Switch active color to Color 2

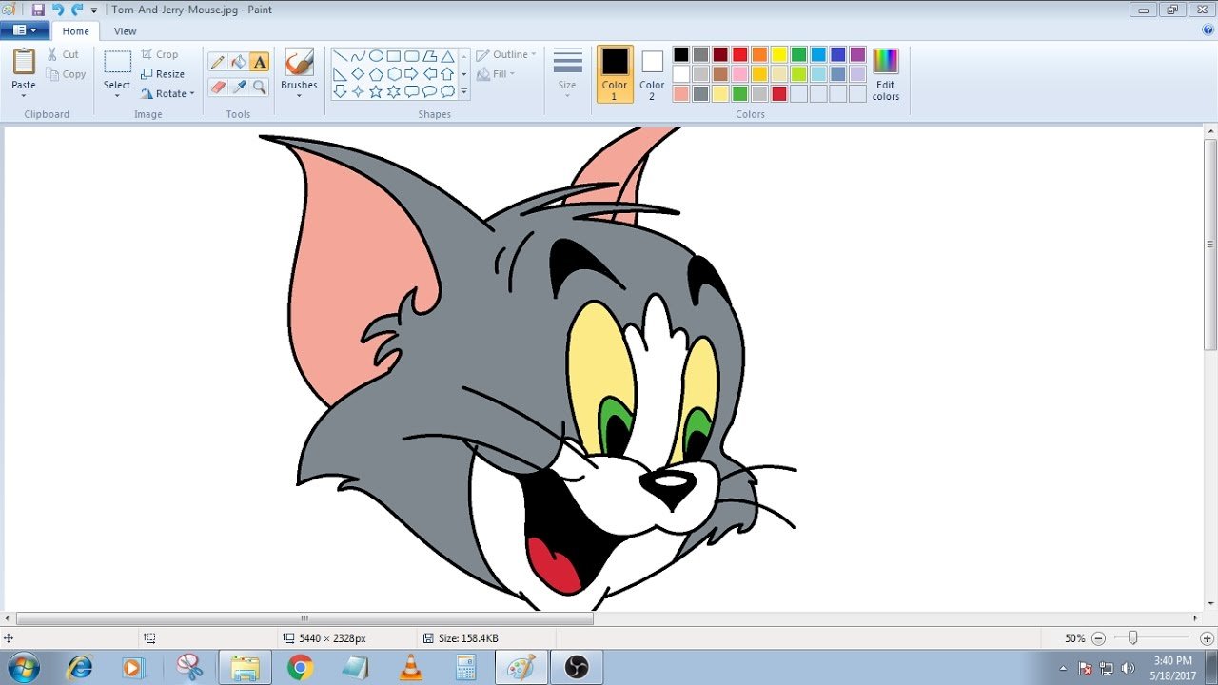point(652,73)
